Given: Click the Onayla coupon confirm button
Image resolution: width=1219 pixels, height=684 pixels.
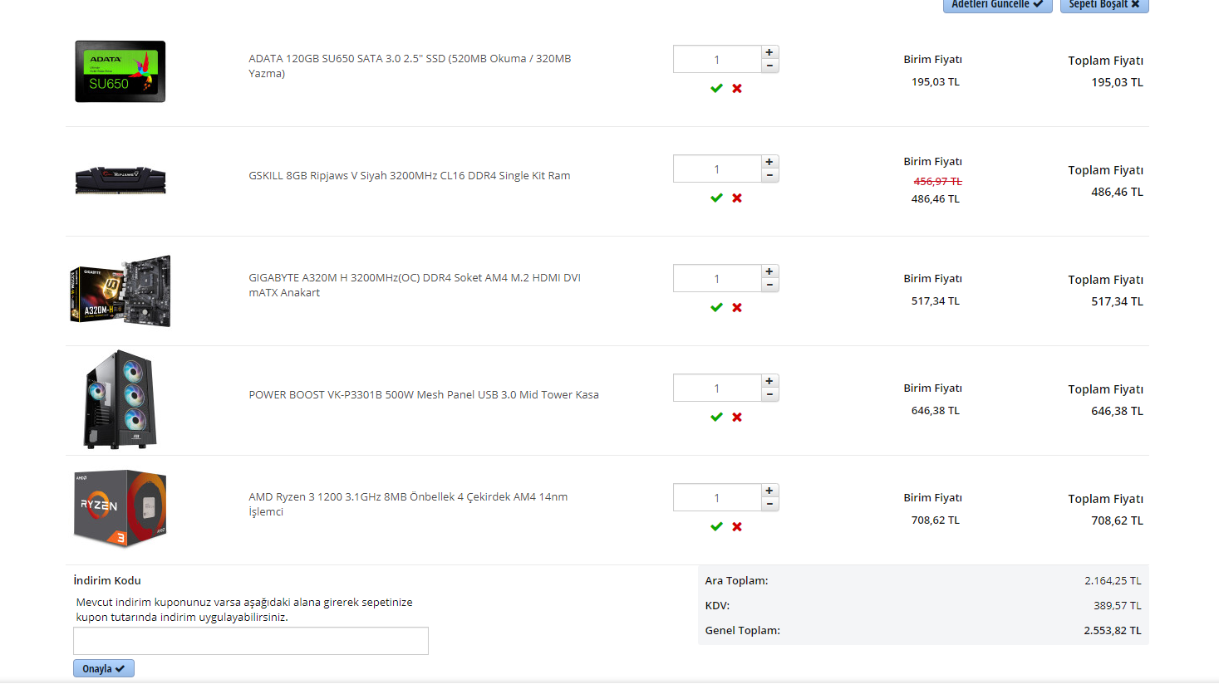Looking at the screenshot, I should tap(104, 668).
